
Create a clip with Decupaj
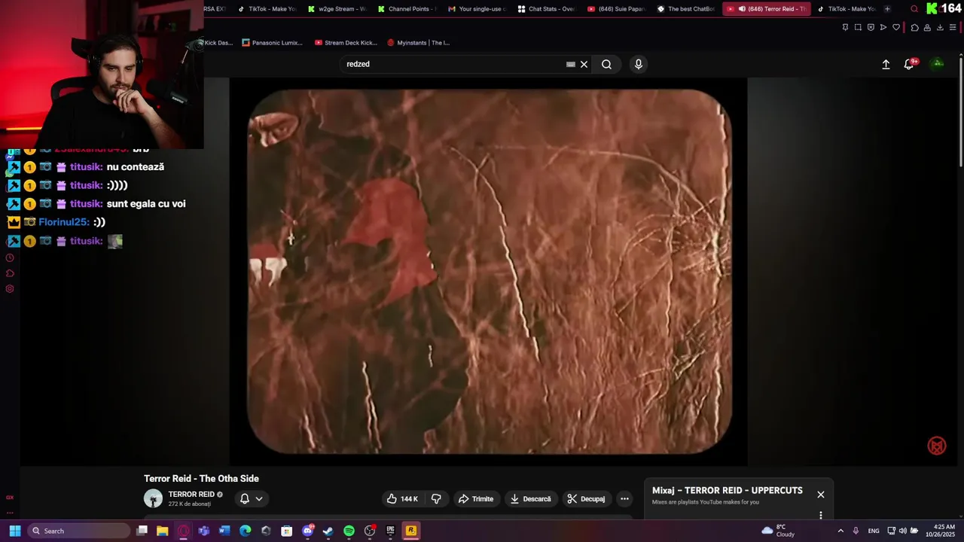586,499
